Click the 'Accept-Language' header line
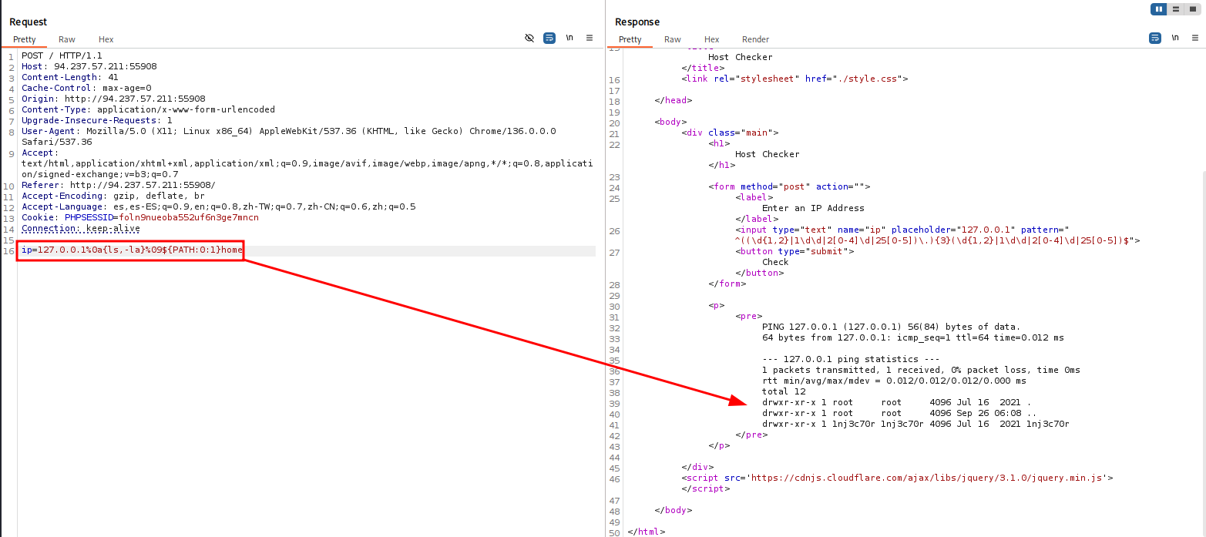The image size is (1206, 537). 218,206
